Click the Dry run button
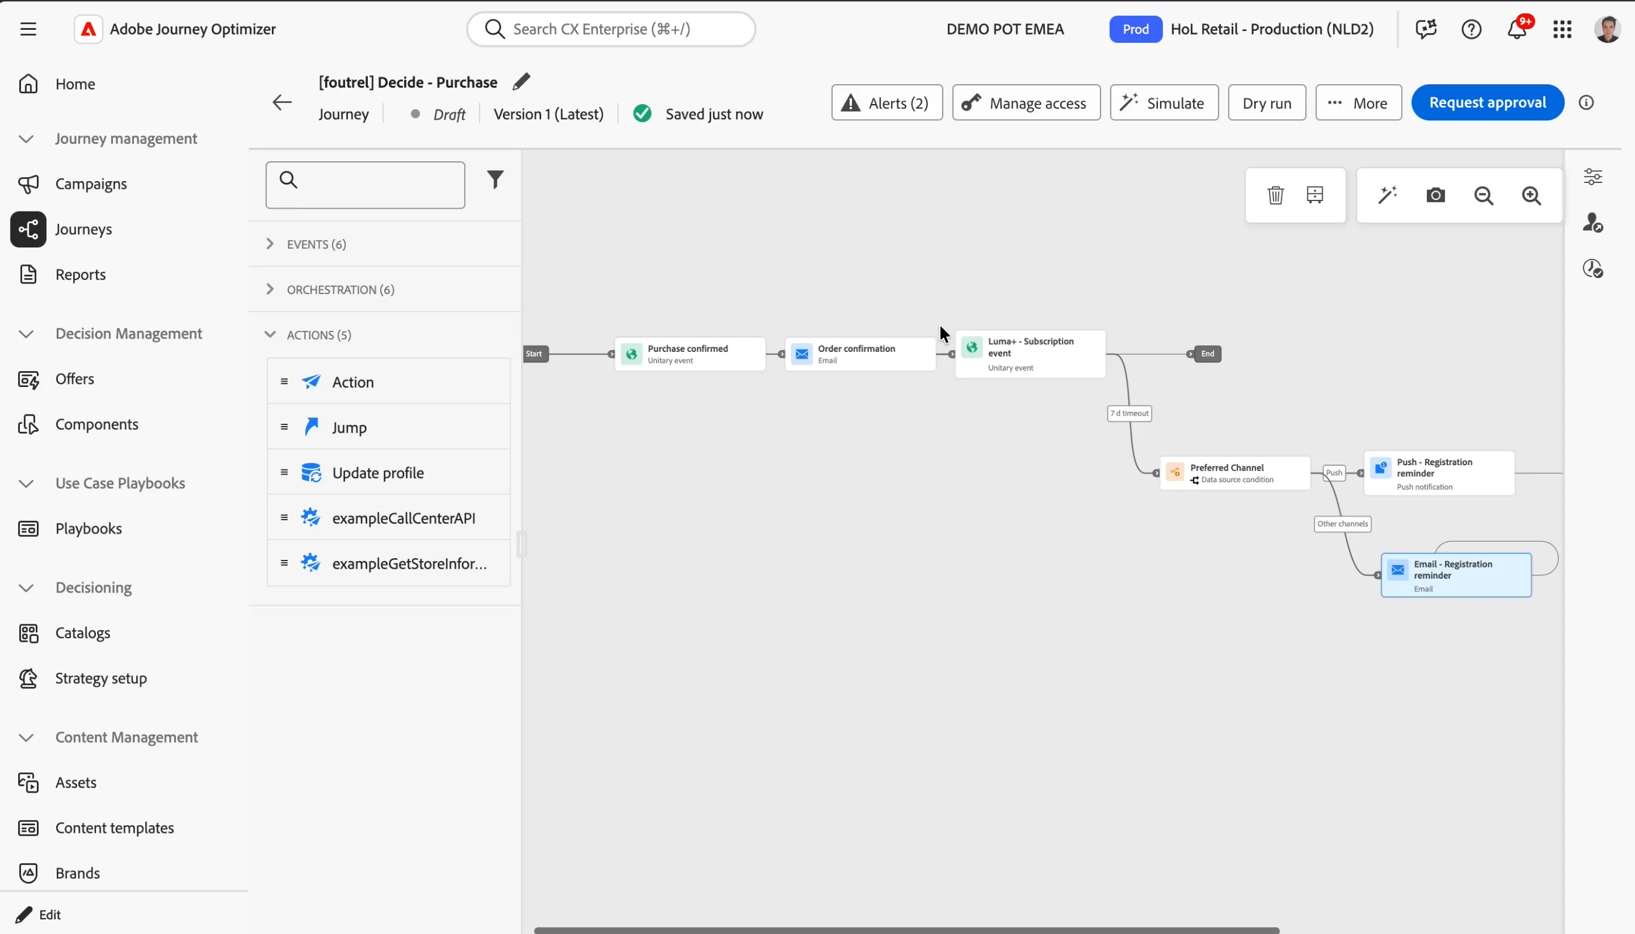This screenshot has width=1635, height=934. [x=1266, y=103]
